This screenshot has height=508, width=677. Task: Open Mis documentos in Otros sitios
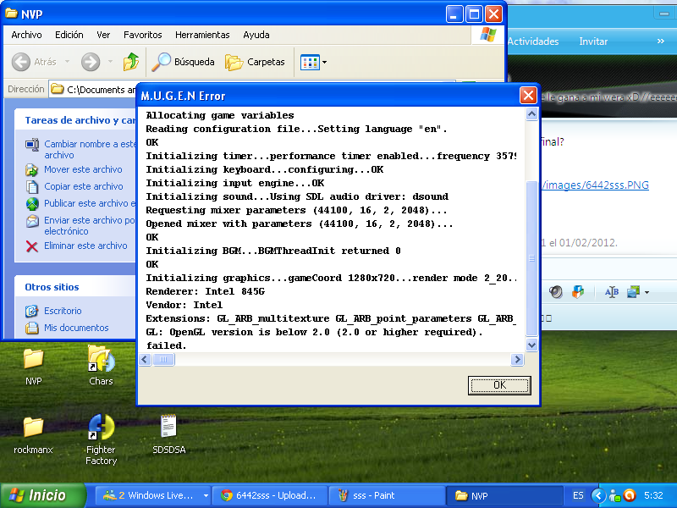pyautogui.click(x=75, y=328)
